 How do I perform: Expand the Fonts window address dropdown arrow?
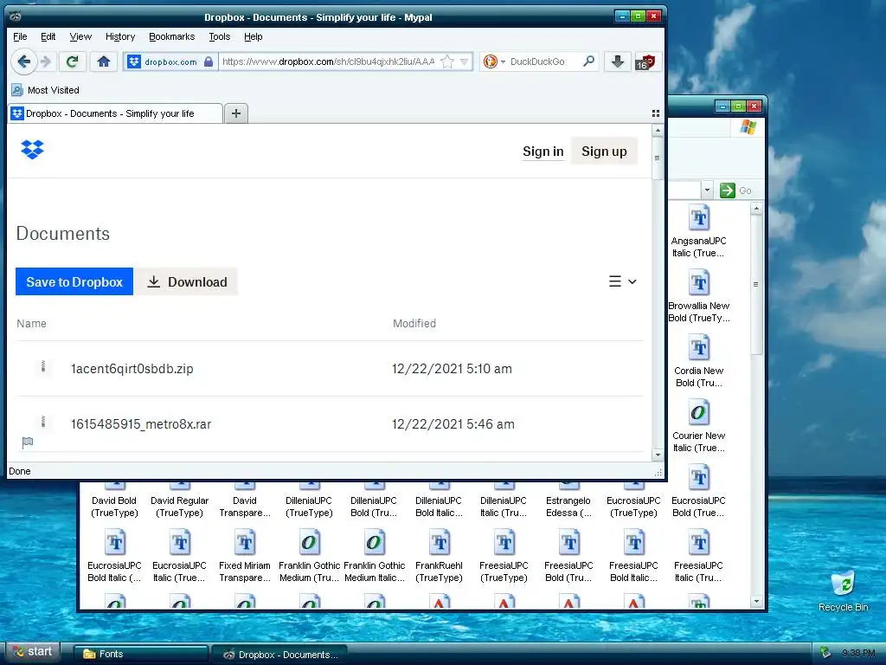click(707, 190)
